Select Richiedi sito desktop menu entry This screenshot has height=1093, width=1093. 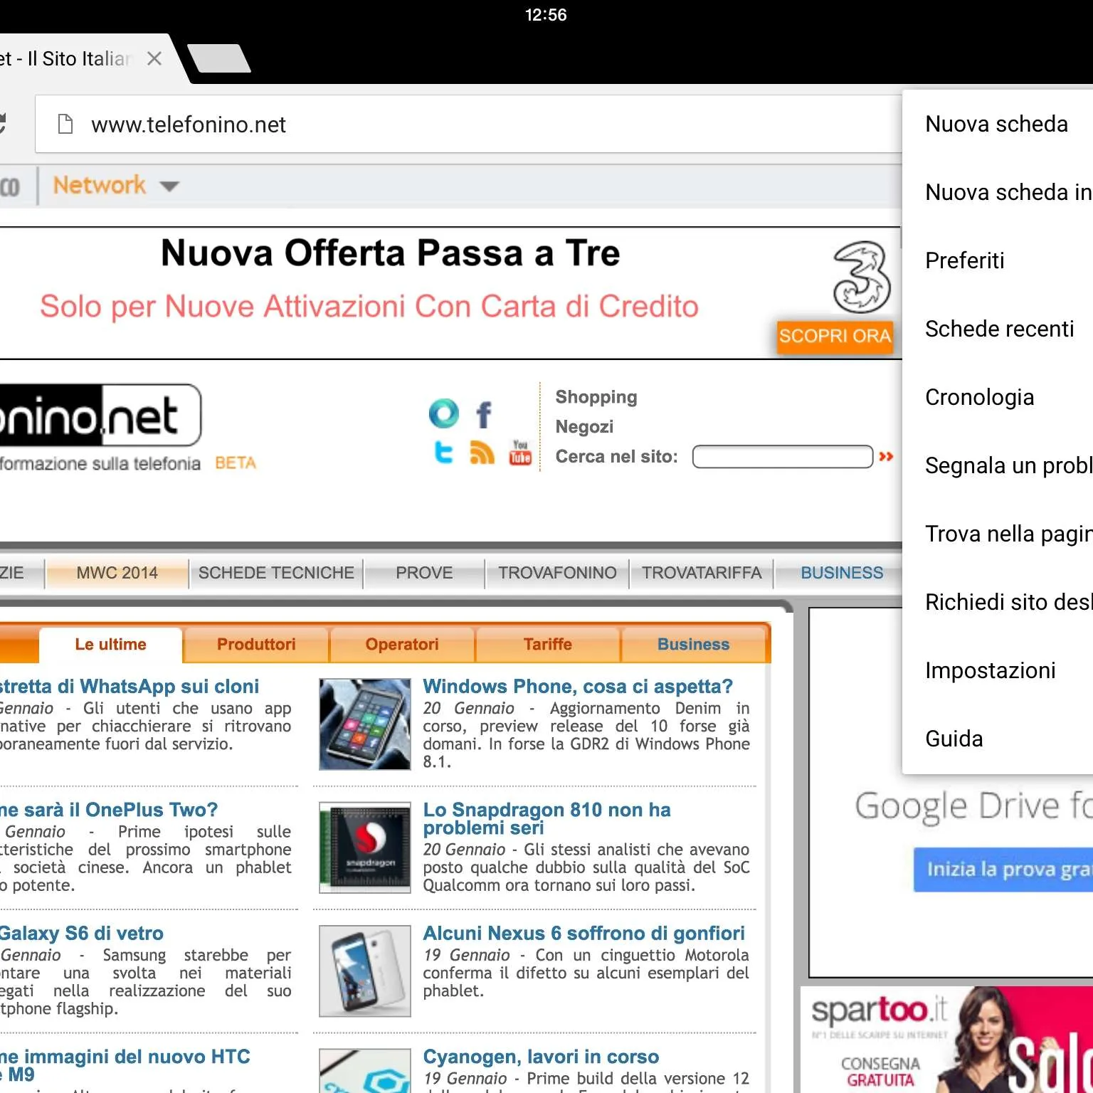tap(998, 602)
